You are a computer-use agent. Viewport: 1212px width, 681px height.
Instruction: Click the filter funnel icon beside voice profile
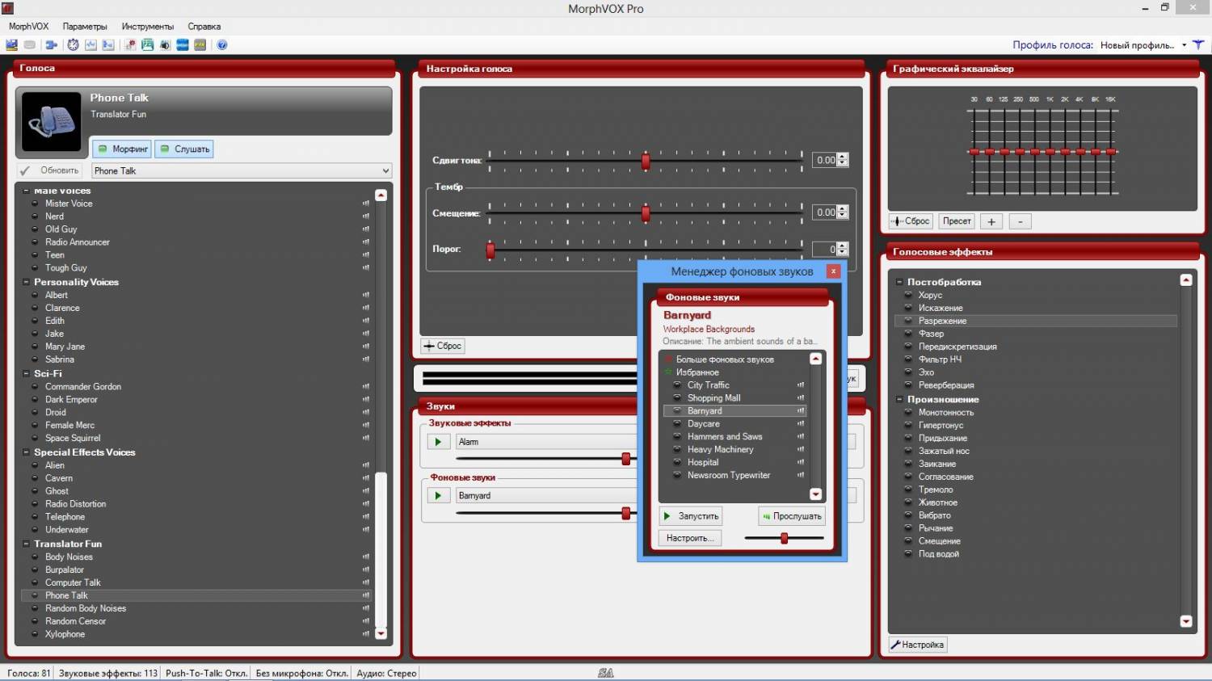coord(1198,45)
